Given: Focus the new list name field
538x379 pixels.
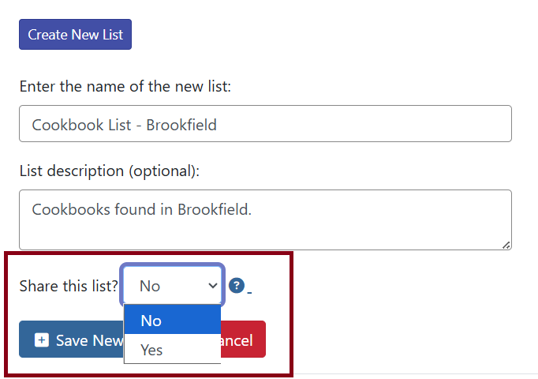Looking at the screenshot, I should pos(265,124).
